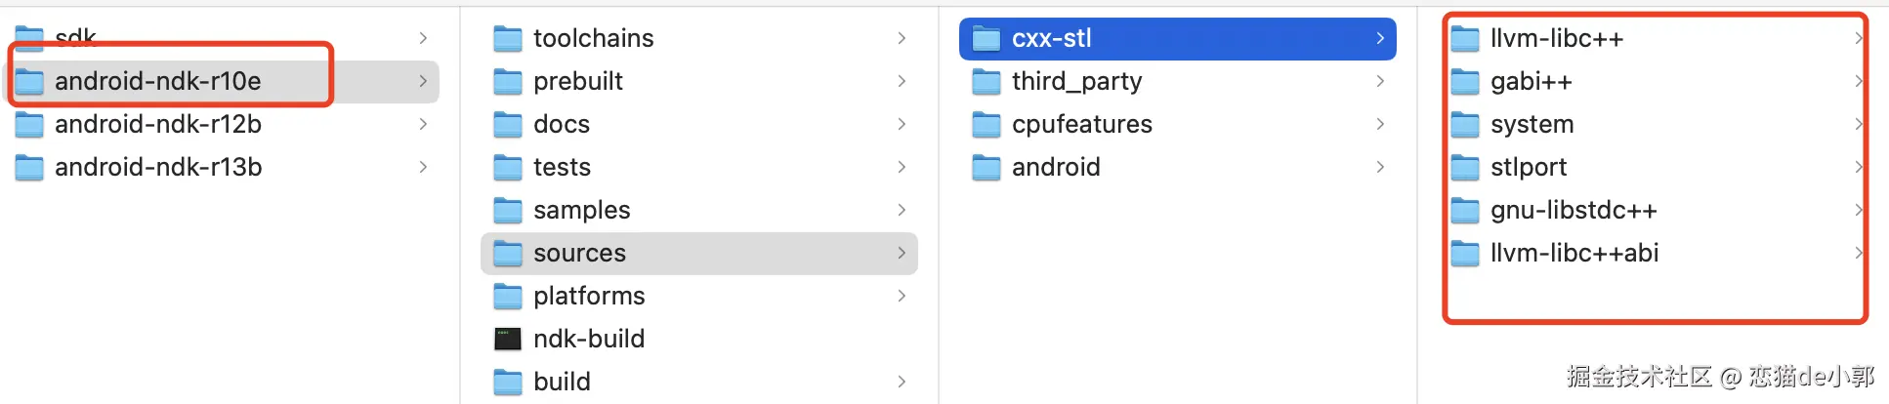Click the cxx-stl folder icon
The image size is (1889, 404).
coord(986,39)
